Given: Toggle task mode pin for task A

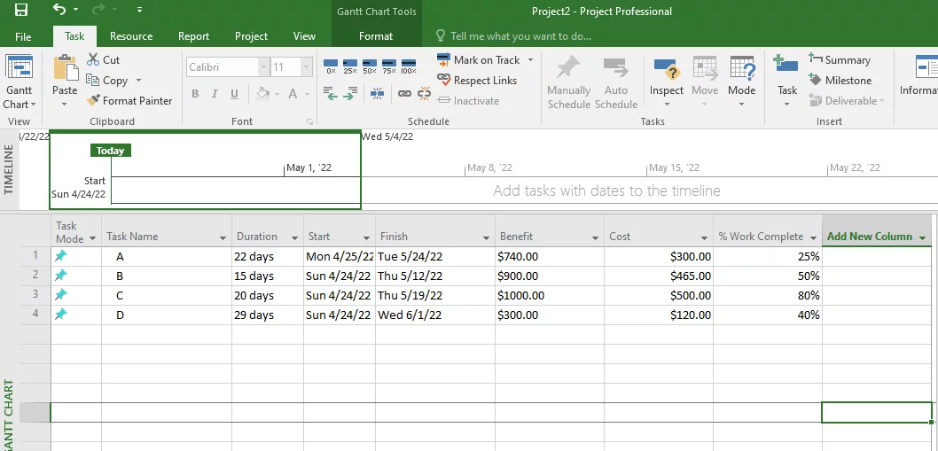Looking at the screenshot, I should pos(61,256).
